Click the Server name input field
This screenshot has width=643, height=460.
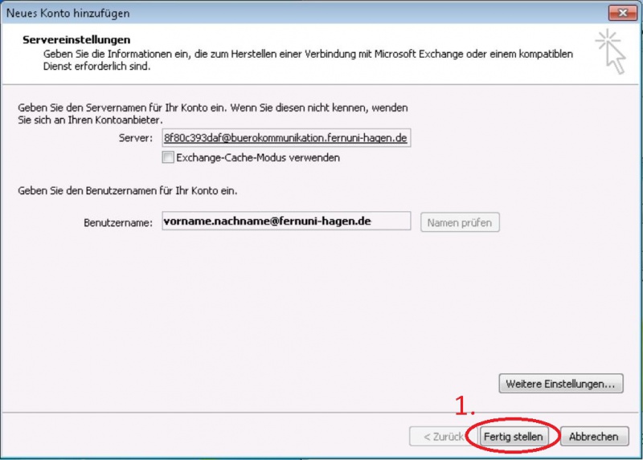click(286, 138)
